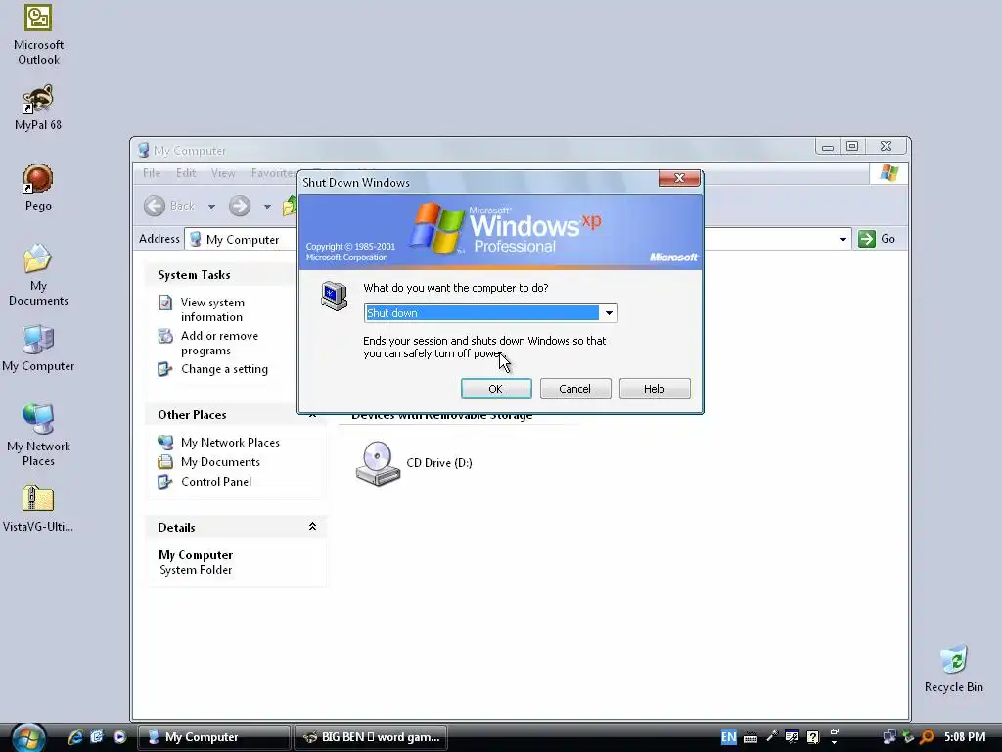
Task: Open Control Panel in Other Places
Action: tap(216, 482)
